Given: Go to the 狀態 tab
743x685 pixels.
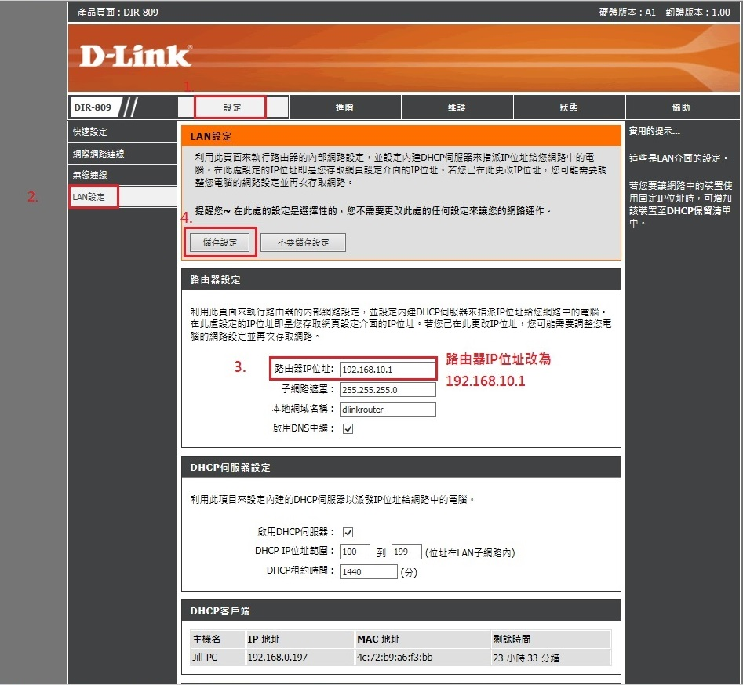Looking at the screenshot, I should (569, 107).
